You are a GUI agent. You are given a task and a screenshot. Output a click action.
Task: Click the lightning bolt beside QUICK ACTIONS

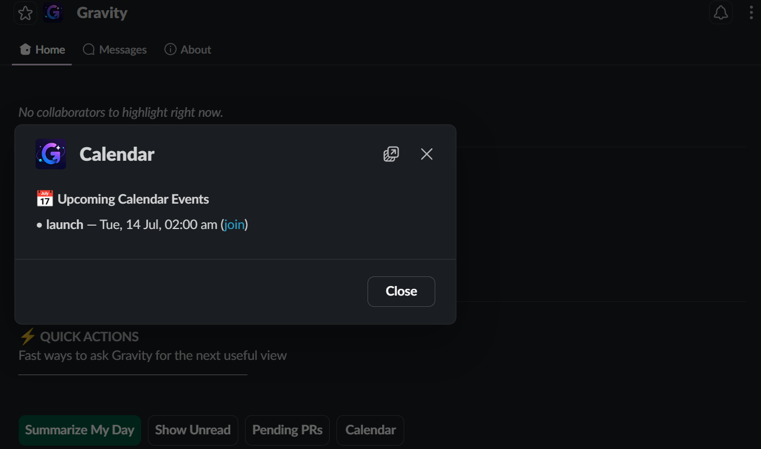pyautogui.click(x=27, y=337)
